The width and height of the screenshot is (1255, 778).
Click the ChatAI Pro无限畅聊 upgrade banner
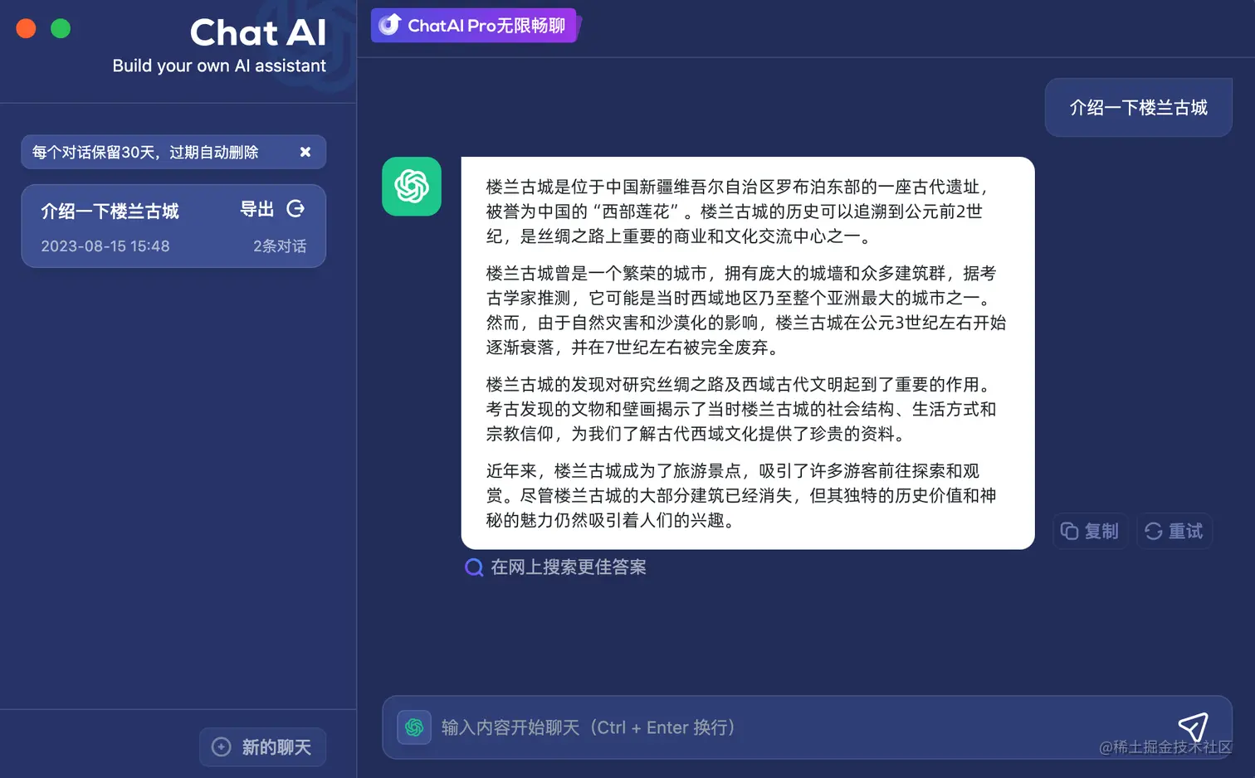(x=475, y=26)
